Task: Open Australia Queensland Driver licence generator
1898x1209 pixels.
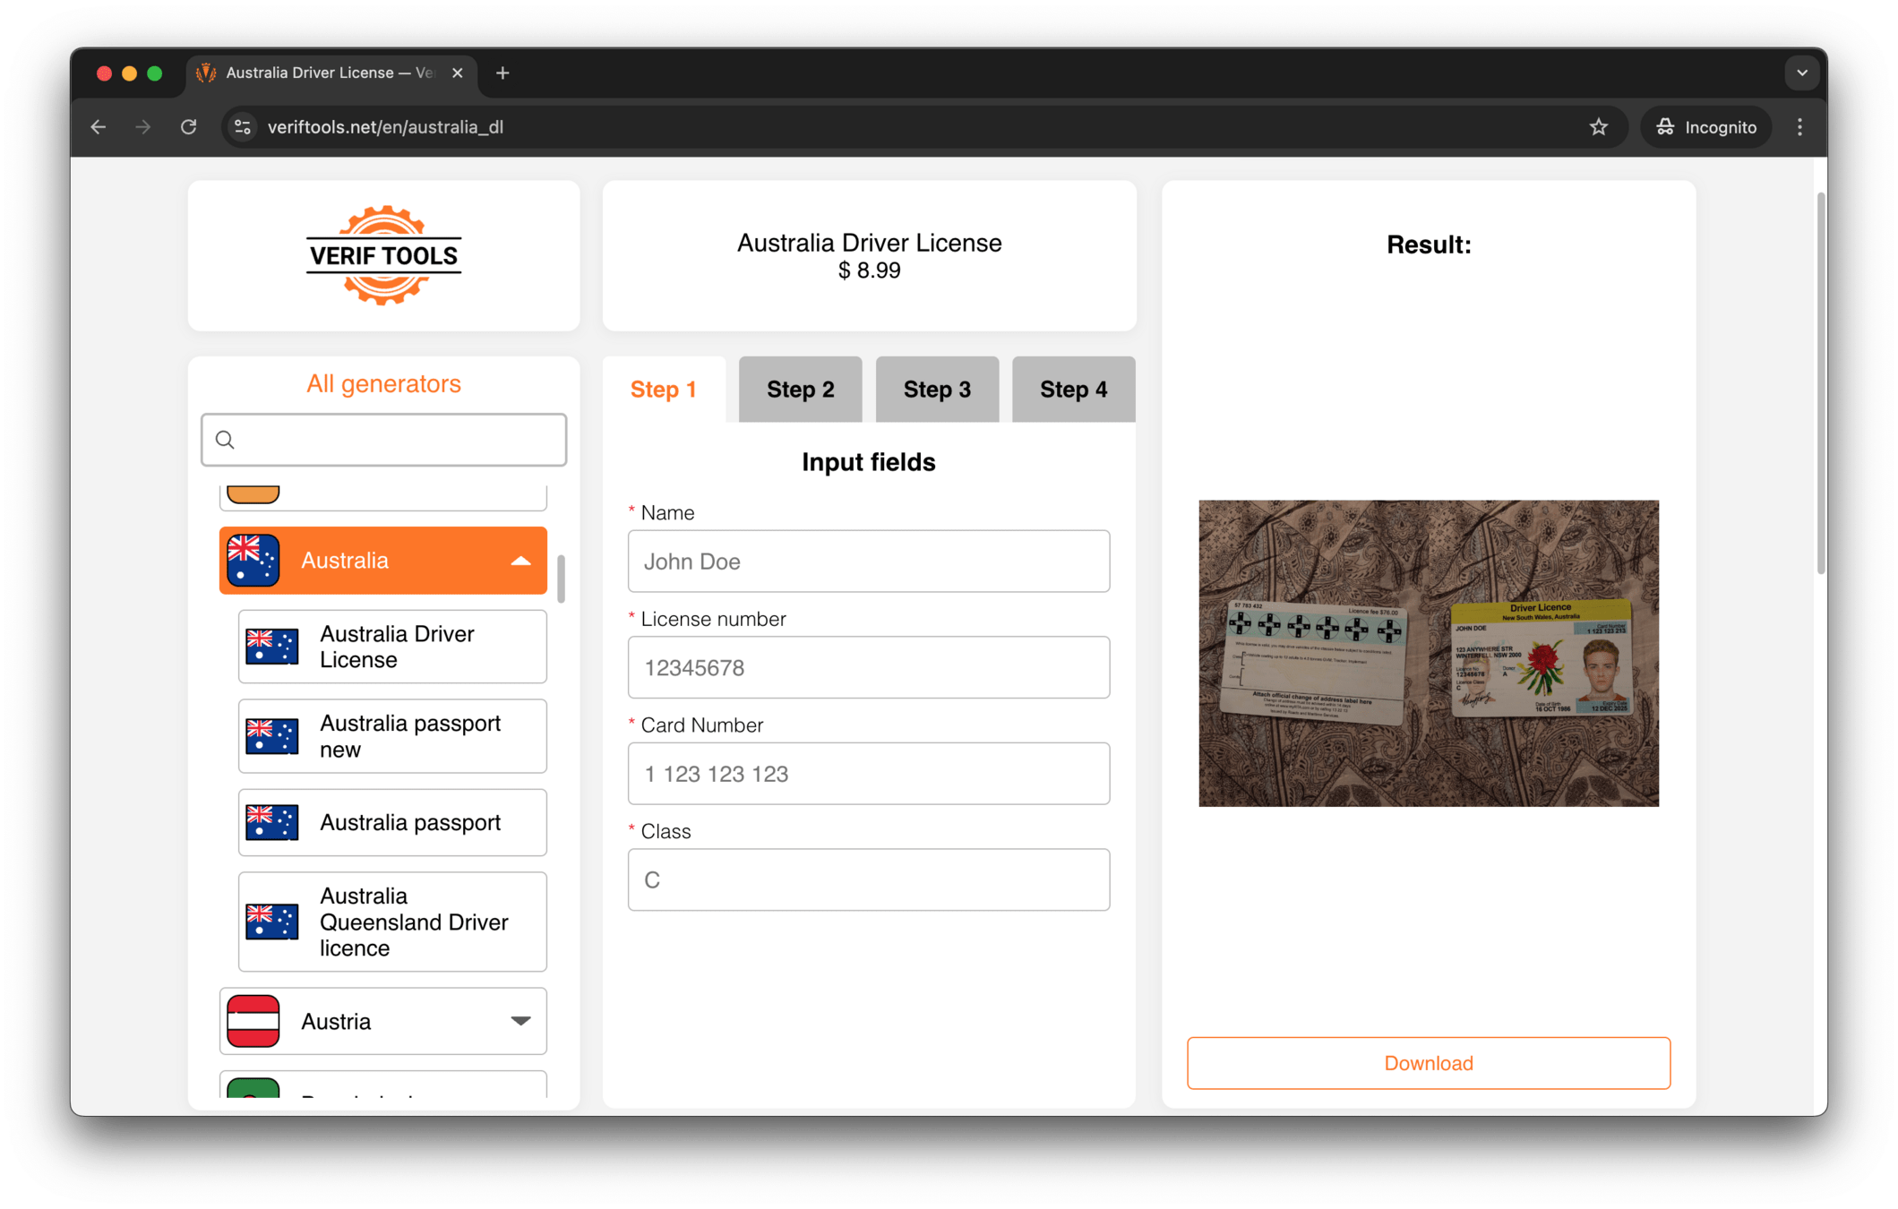Action: 392,922
